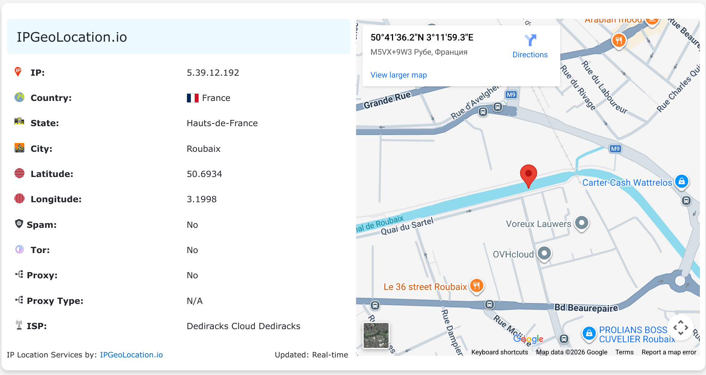Select the OVHcloud map place marker
The width and height of the screenshot is (706, 375).
pyautogui.click(x=544, y=253)
